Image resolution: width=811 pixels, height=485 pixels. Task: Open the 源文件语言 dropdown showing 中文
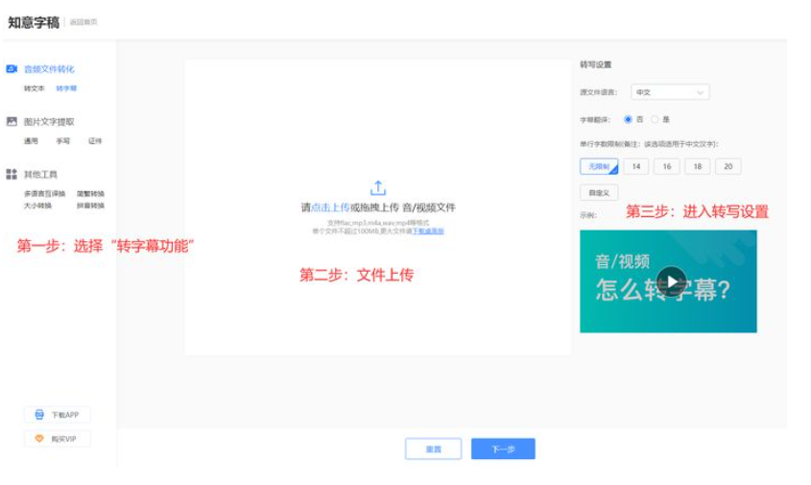tap(670, 92)
